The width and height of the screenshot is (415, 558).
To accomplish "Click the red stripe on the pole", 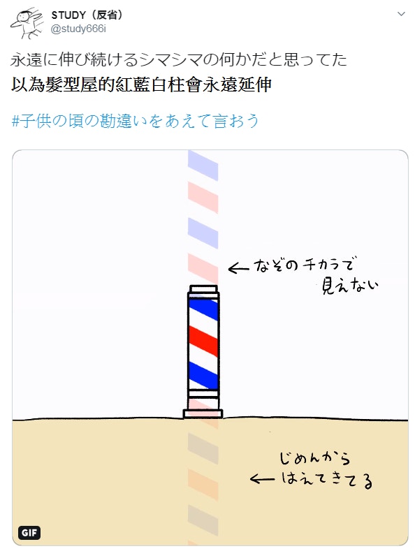I will point(203,342).
